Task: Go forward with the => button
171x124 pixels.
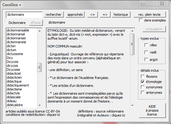Action: click(x=105, y=15)
